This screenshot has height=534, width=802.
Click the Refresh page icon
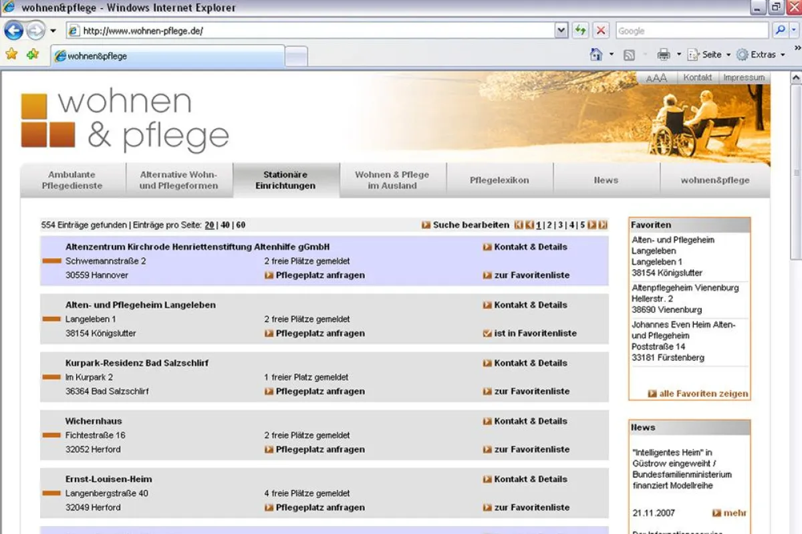580,31
